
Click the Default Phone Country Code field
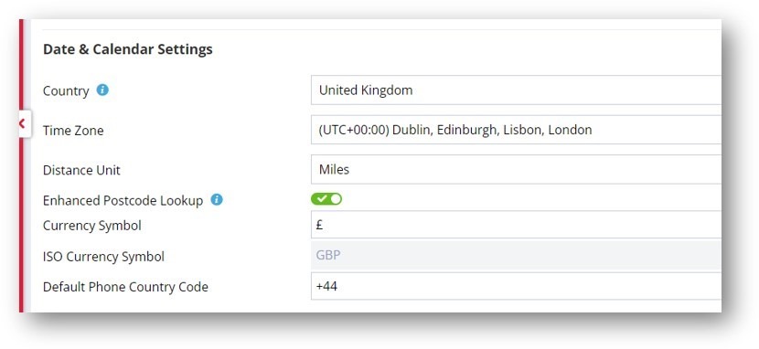516,286
